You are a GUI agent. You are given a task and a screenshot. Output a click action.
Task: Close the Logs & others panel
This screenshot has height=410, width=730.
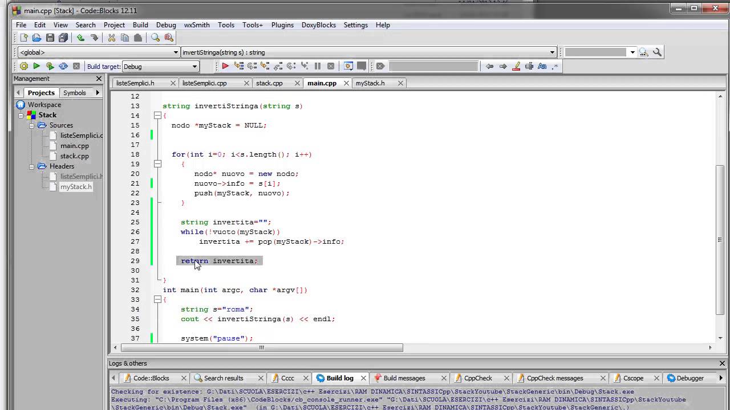[x=722, y=363]
